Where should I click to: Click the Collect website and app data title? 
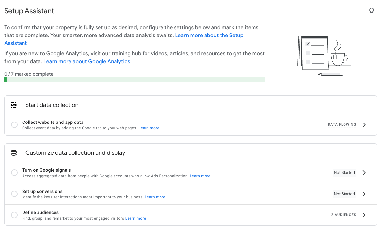click(x=53, y=122)
